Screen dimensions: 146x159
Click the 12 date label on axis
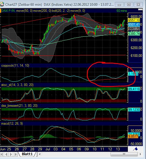110,149
